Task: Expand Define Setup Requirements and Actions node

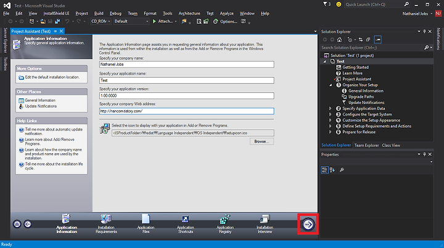Action: point(330,126)
